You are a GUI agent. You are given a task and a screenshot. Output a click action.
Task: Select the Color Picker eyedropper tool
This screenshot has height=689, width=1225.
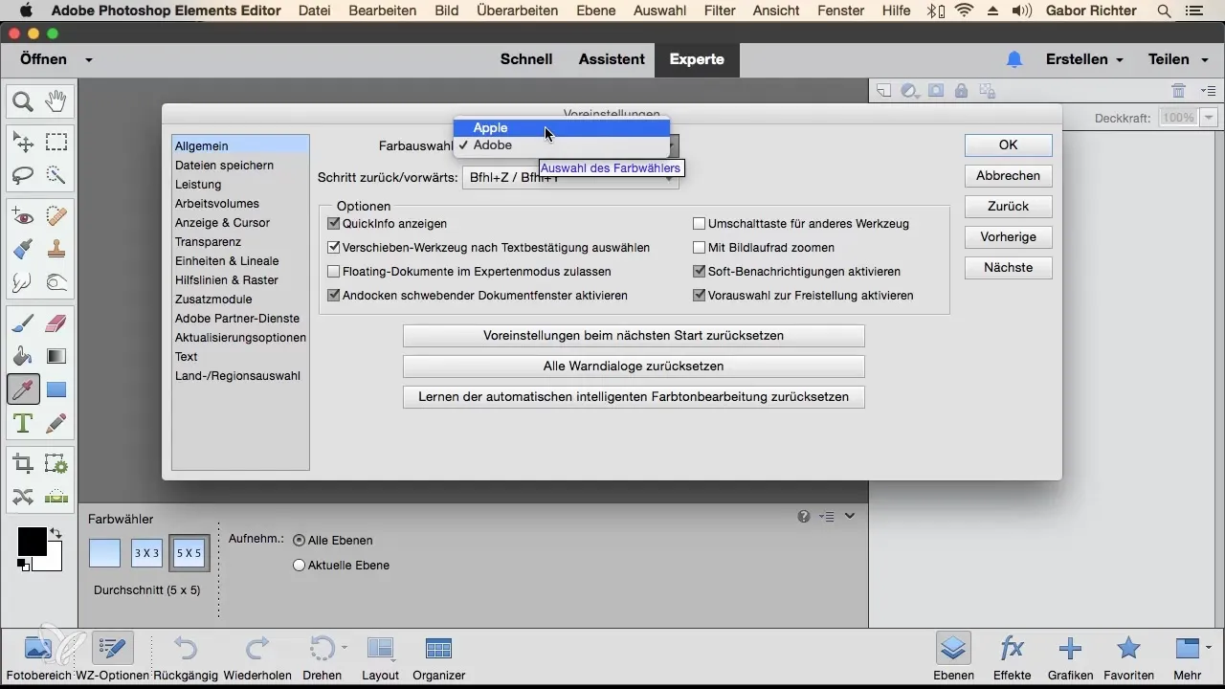click(23, 389)
